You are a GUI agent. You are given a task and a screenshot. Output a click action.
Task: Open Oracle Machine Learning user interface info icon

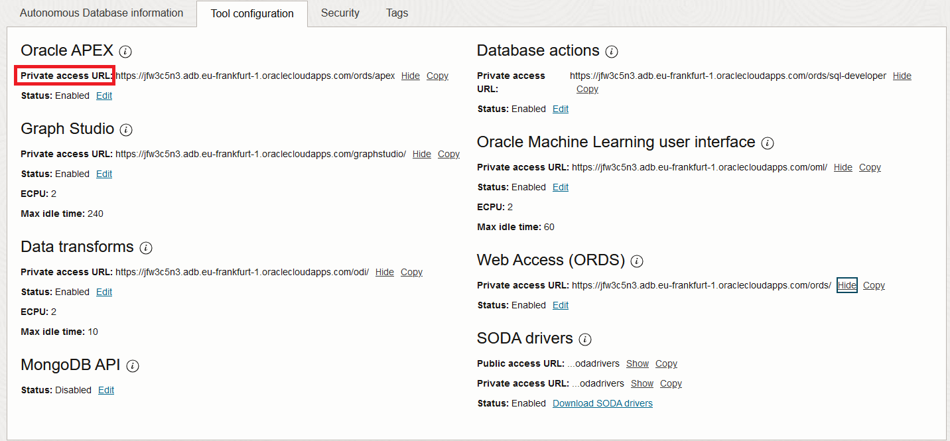768,143
